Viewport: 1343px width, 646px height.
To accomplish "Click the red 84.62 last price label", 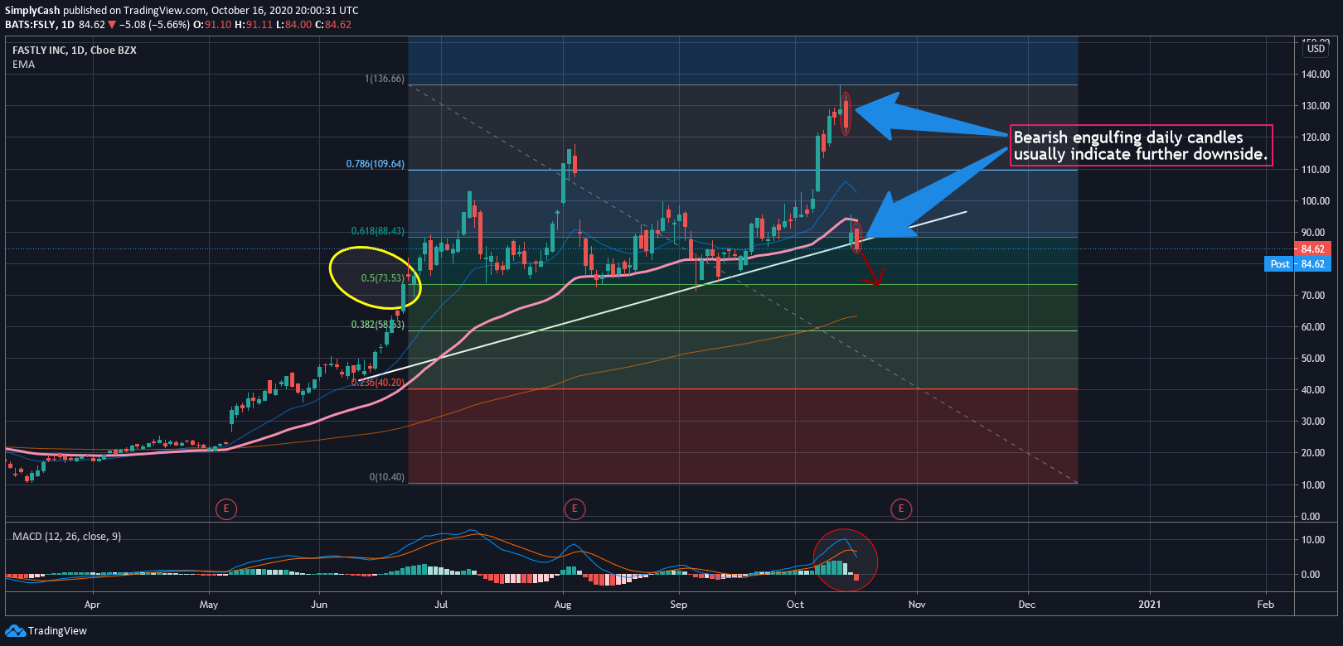I will pyautogui.click(x=1312, y=248).
